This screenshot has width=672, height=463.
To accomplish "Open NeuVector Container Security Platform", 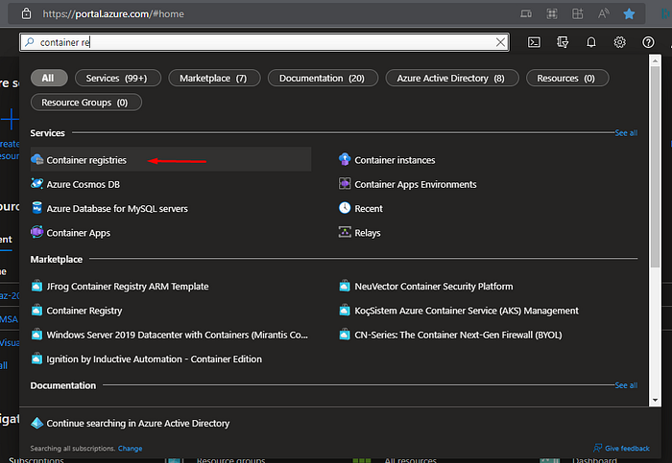I will click(433, 287).
